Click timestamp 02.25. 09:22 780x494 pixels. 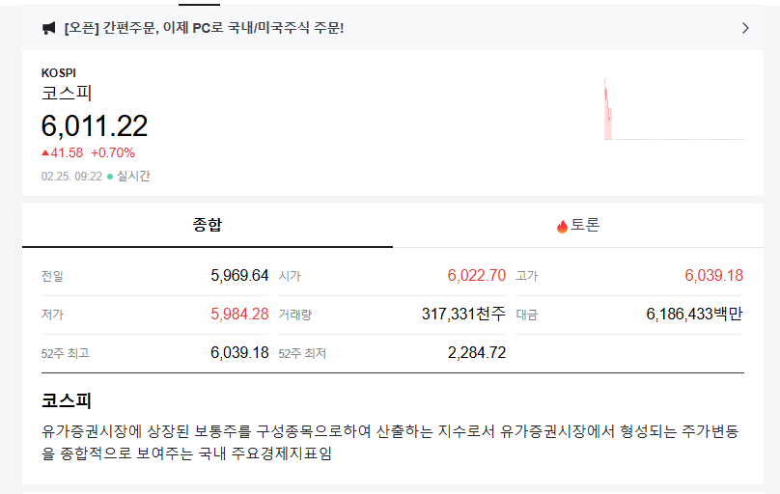coord(71,177)
